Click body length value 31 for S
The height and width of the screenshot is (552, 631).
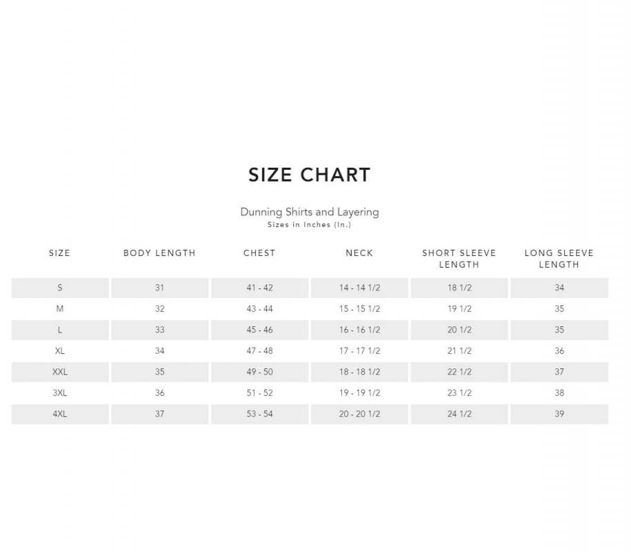coord(160,288)
